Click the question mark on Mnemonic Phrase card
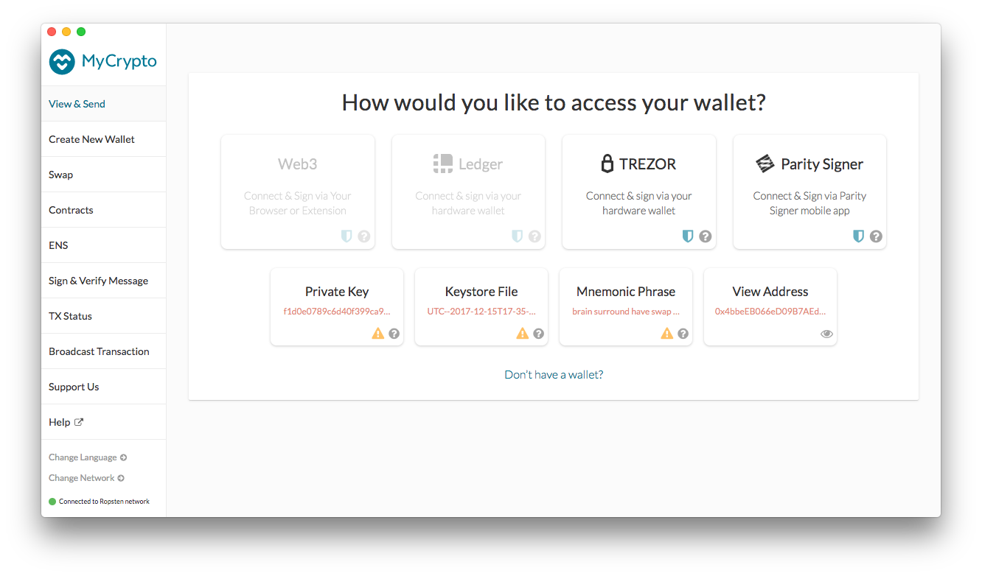982x576 pixels. pyautogui.click(x=683, y=333)
